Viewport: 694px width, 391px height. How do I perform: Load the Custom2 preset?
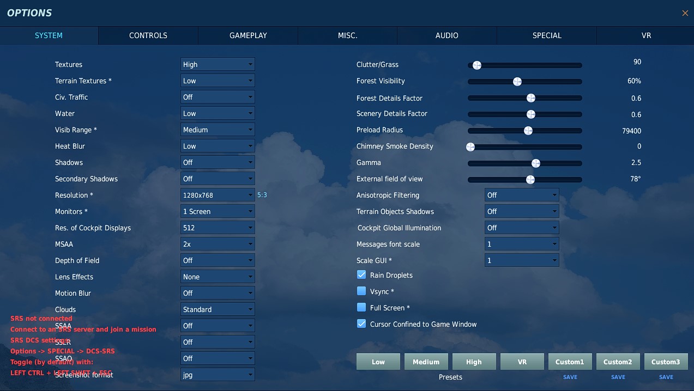click(618, 362)
